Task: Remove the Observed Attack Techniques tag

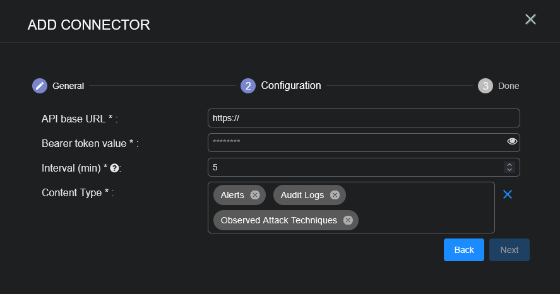Action: pos(348,220)
